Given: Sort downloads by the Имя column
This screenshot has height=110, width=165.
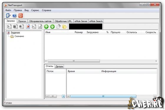Looking at the screenshot, I should click(56, 32).
